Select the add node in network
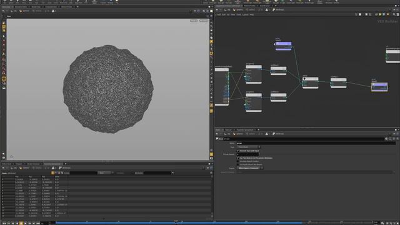Image resolution: width=400 pixels, height=225 pixels. pyautogui.click(x=310, y=82)
